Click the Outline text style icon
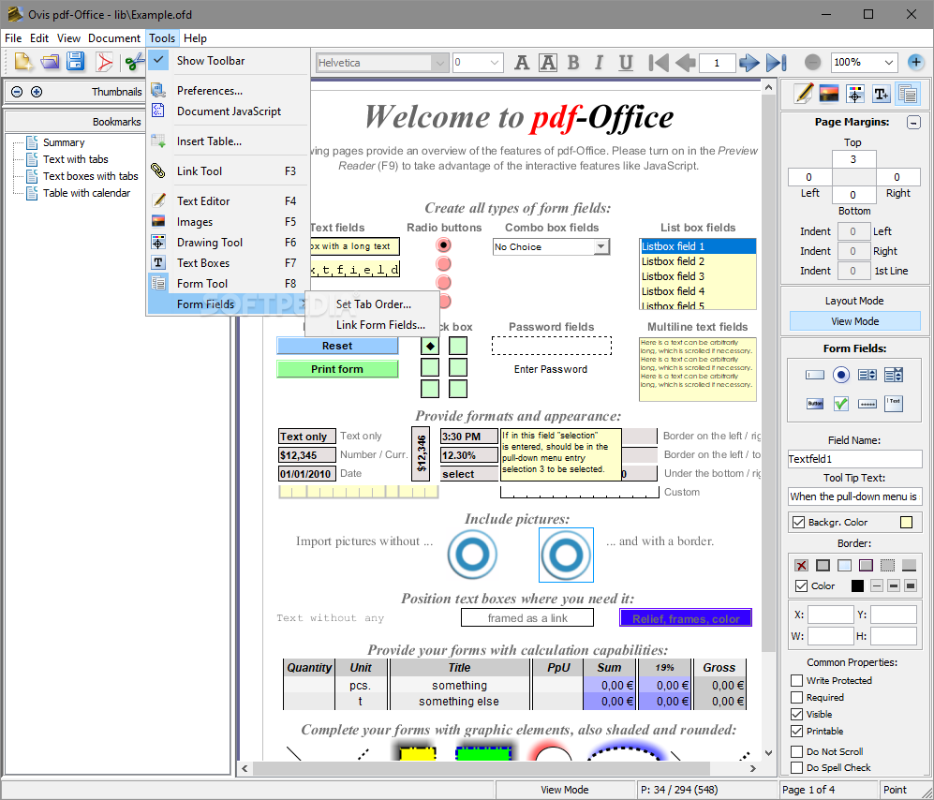This screenshot has width=934, height=800. 548,63
